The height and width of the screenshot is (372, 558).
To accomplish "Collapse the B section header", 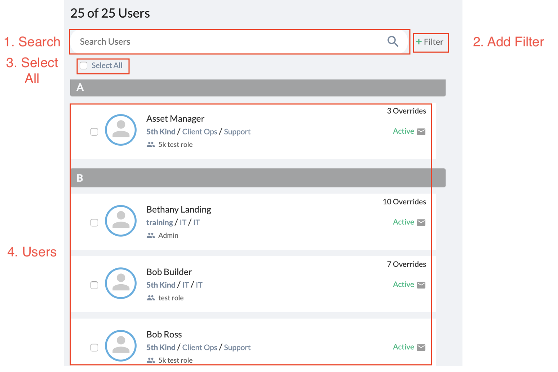I will click(258, 178).
